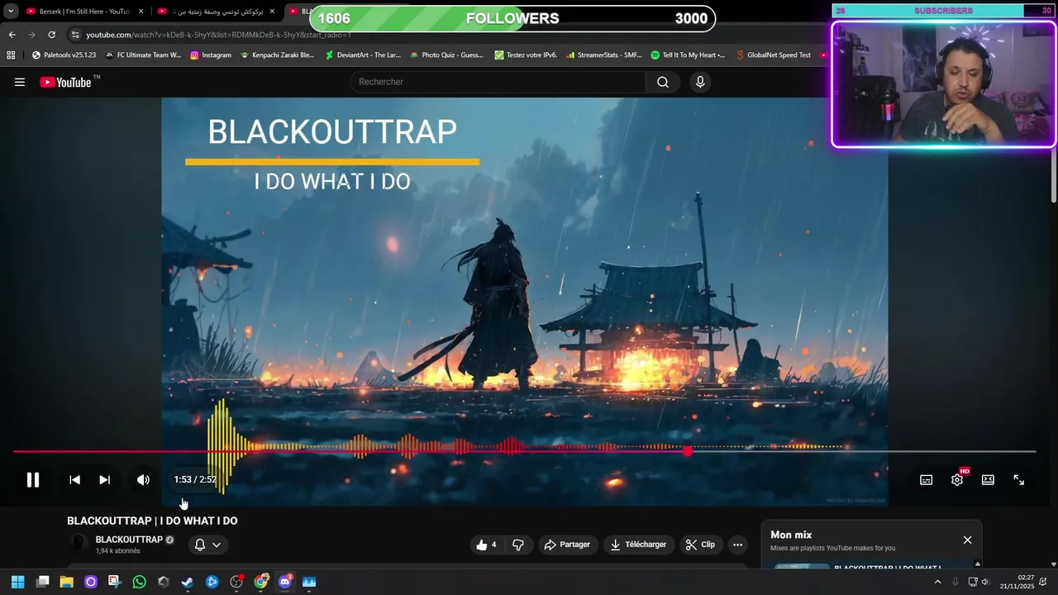
Task: Click the site information icon in address bar
Action: [x=75, y=35]
